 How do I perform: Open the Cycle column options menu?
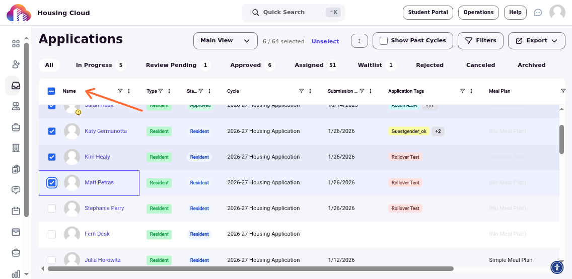[x=310, y=91]
